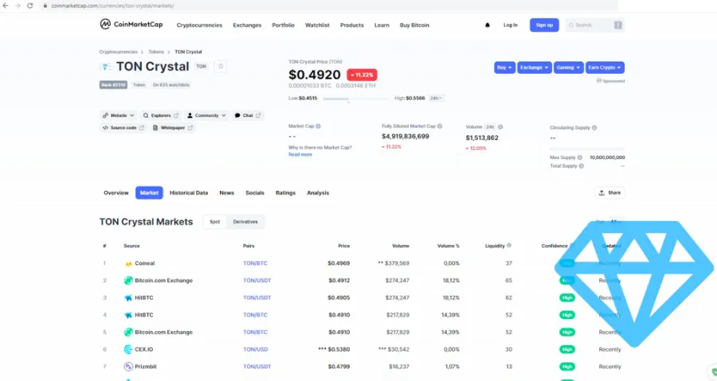This screenshot has height=381, width=717.
Task: Switch to the Overview tab
Action: [x=116, y=193]
